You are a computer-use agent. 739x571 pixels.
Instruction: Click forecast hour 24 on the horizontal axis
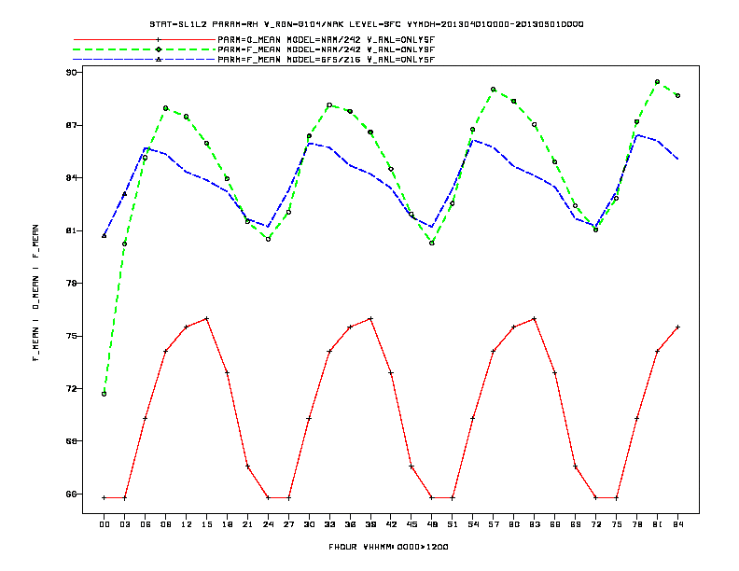coord(268,524)
